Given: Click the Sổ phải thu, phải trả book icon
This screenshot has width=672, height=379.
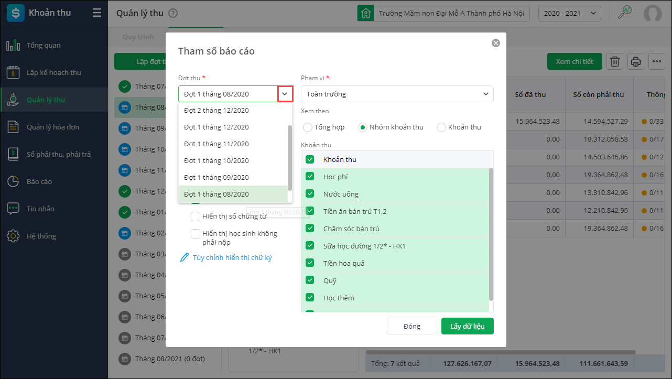Looking at the screenshot, I should click(13, 154).
